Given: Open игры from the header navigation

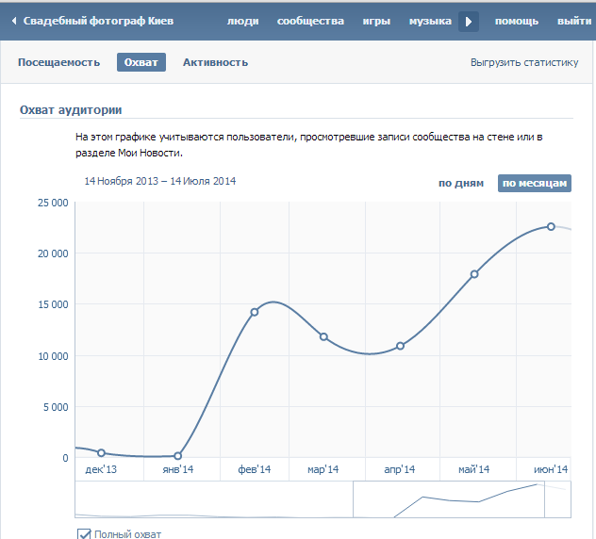Looking at the screenshot, I should click(376, 21).
